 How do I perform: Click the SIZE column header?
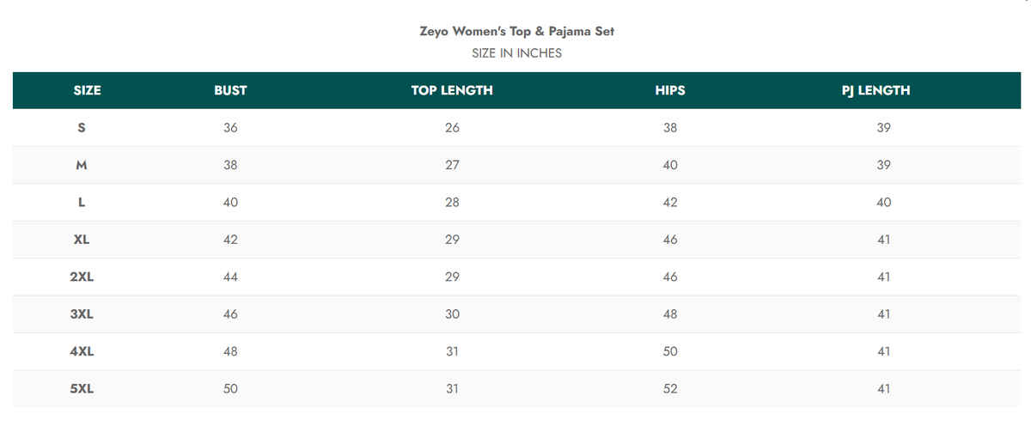87,90
